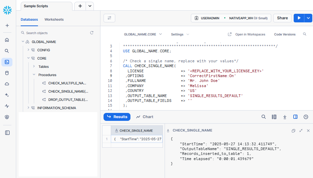Click the "Time elapsed" JSON line
Viewport: 313px width, 178px height.
(217, 159)
